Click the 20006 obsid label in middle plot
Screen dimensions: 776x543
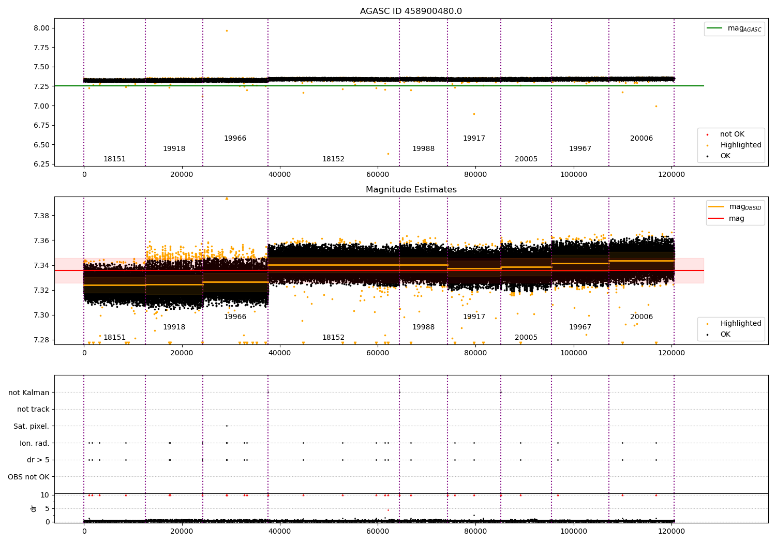point(641,317)
